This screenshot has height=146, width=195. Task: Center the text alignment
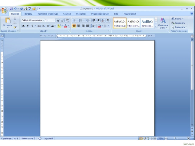coord(79,26)
